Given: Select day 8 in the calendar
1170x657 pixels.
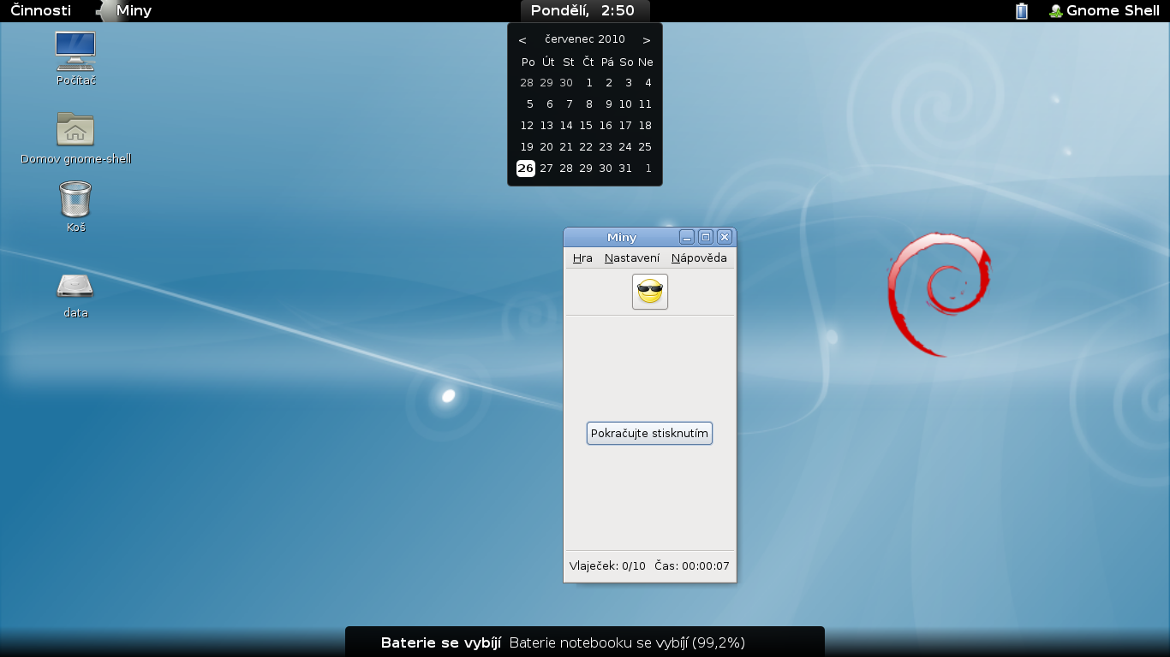Looking at the screenshot, I should 588,104.
